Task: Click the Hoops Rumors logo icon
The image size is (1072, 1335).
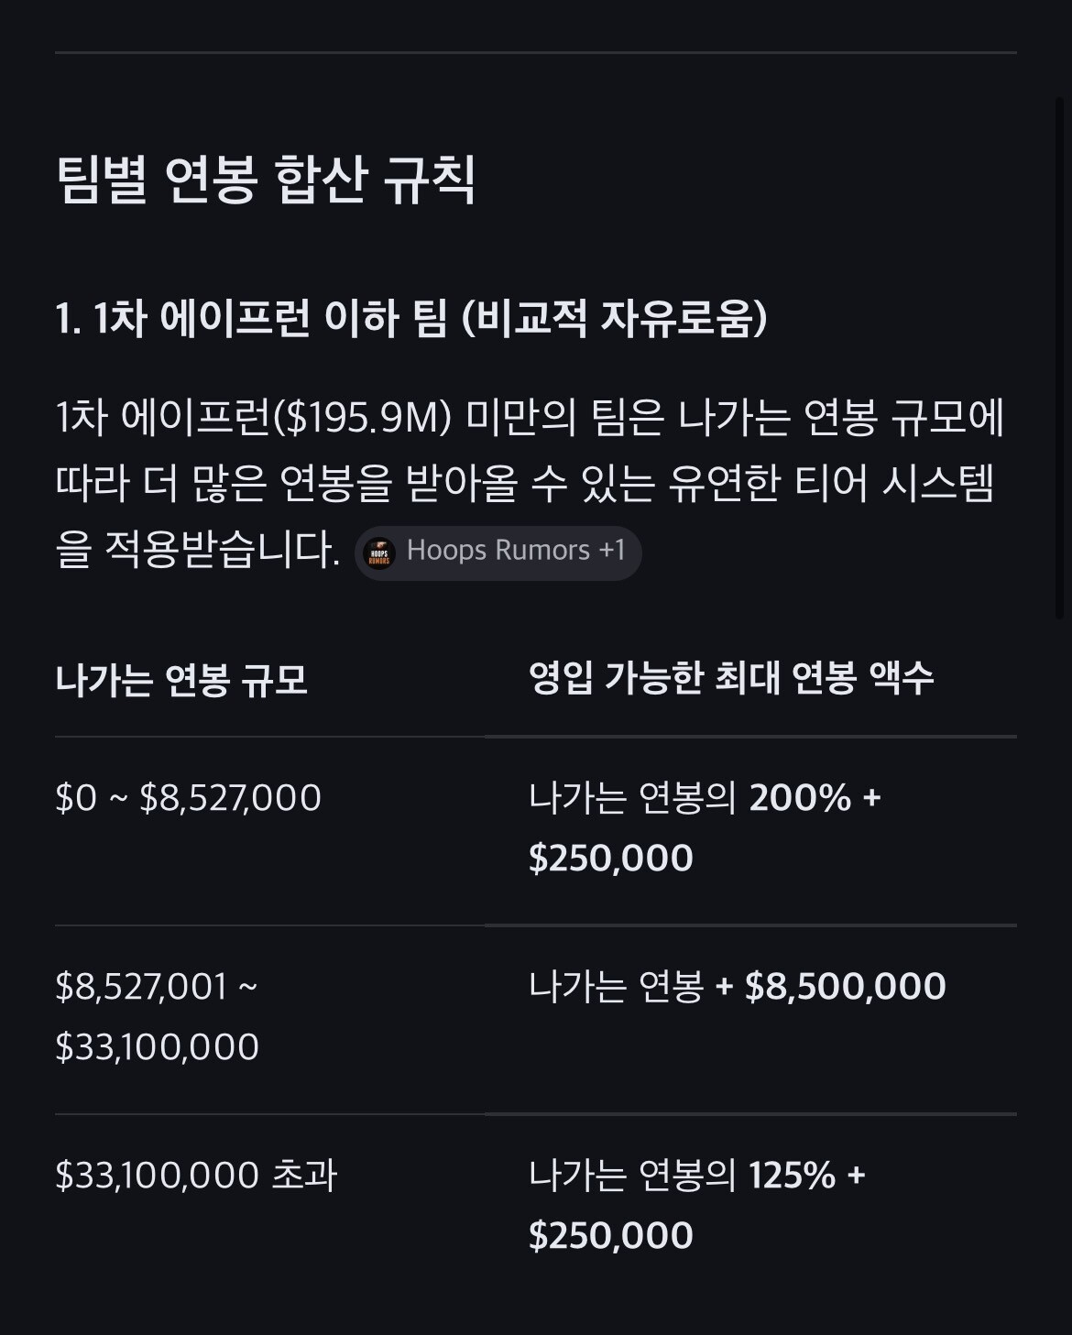Action: 379,553
